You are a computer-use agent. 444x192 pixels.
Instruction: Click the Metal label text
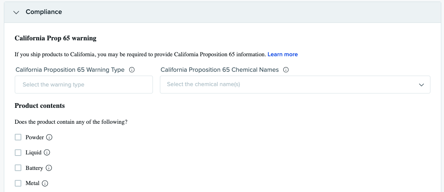(33, 183)
